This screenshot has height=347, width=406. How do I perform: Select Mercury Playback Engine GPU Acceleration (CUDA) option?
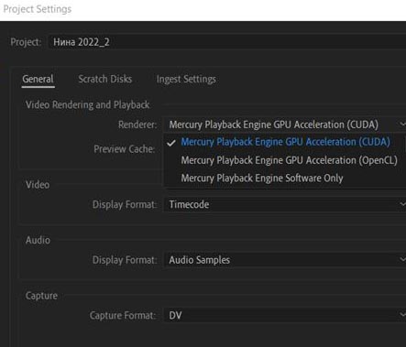coord(285,142)
